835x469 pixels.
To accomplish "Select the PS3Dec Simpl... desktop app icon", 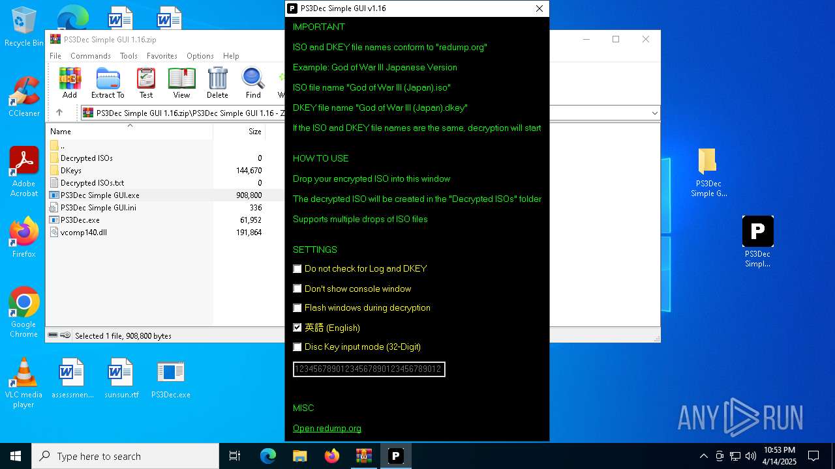I will [x=757, y=242].
